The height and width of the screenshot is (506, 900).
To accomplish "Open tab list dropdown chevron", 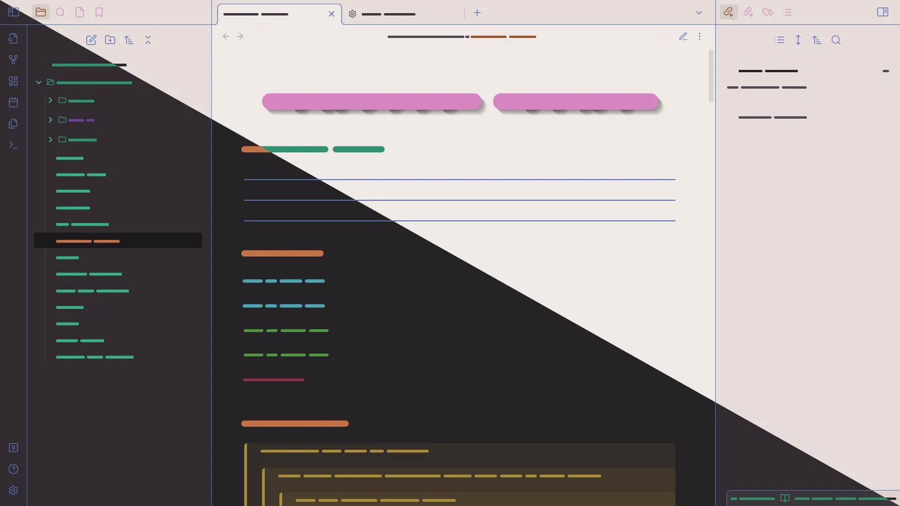I will pyautogui.click(x=699, y=13).
